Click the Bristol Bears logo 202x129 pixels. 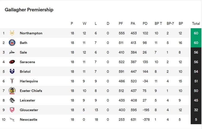click(x=12, y=72)
